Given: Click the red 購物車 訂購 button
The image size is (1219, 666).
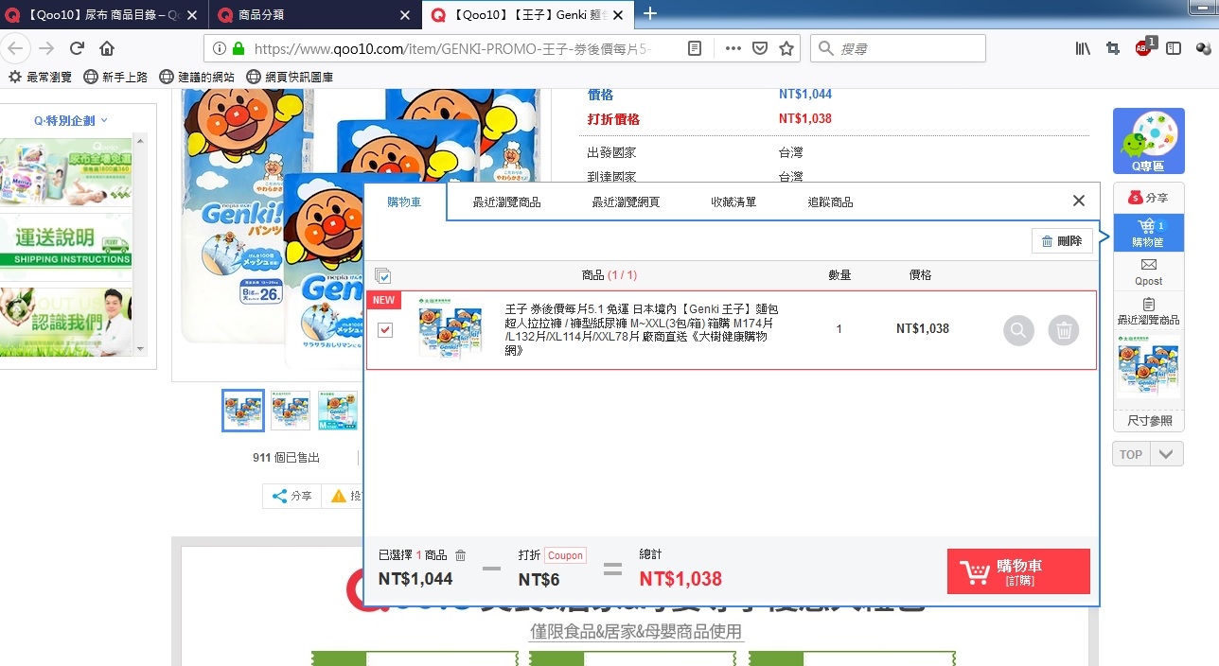Looking at the screenshot, I should click(1018, 571).
